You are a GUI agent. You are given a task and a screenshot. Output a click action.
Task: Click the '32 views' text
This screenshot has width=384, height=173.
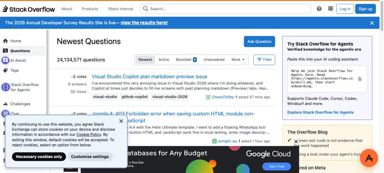point(78,91)
